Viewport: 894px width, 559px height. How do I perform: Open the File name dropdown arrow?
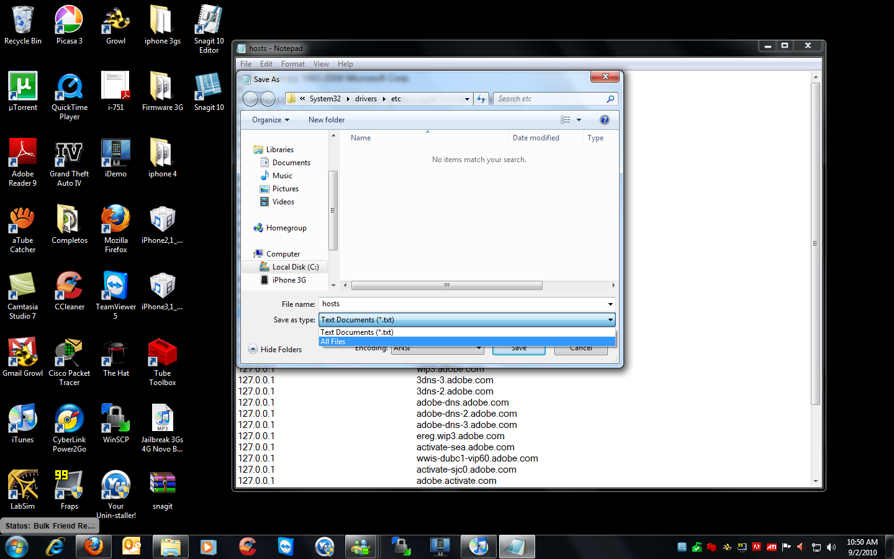click(x=610, y=304)
